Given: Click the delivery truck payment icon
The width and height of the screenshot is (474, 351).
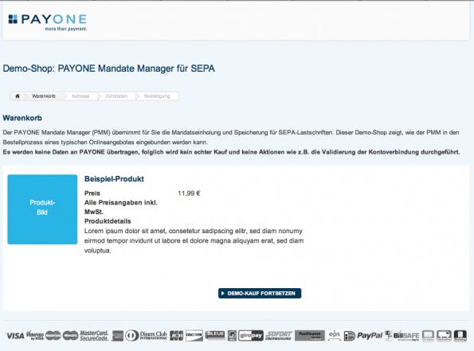Looking at the screenshot, I should click(x=444, y=336).
